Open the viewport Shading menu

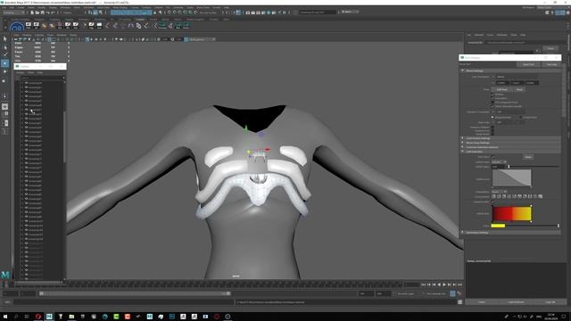[28, 35]
